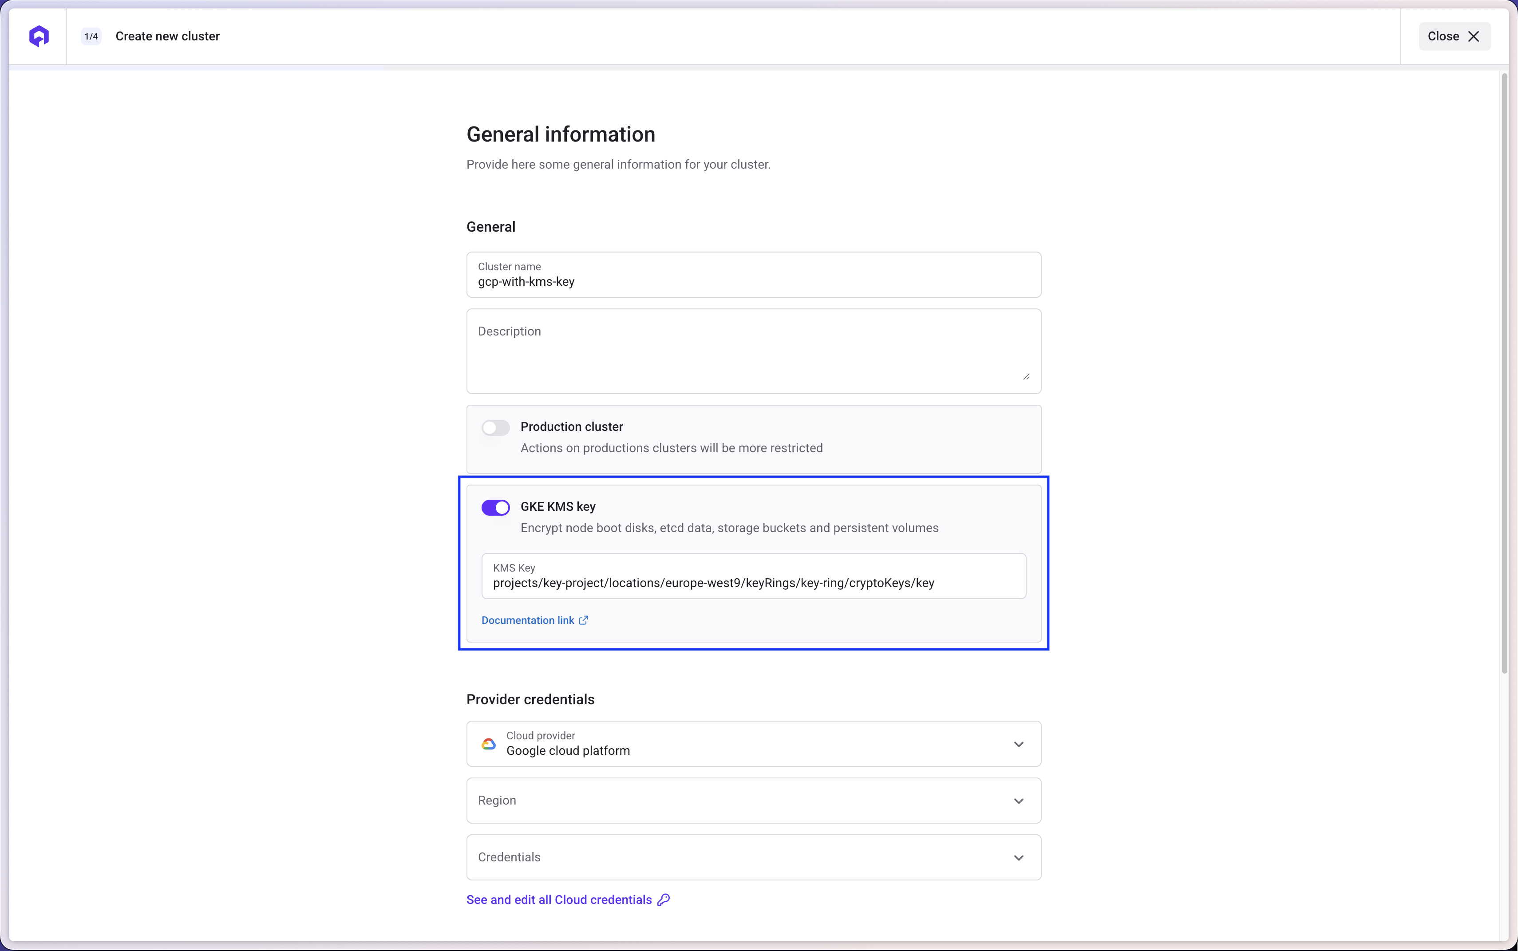Click the key icon after Cloud credentials link

tap(663, 900)
